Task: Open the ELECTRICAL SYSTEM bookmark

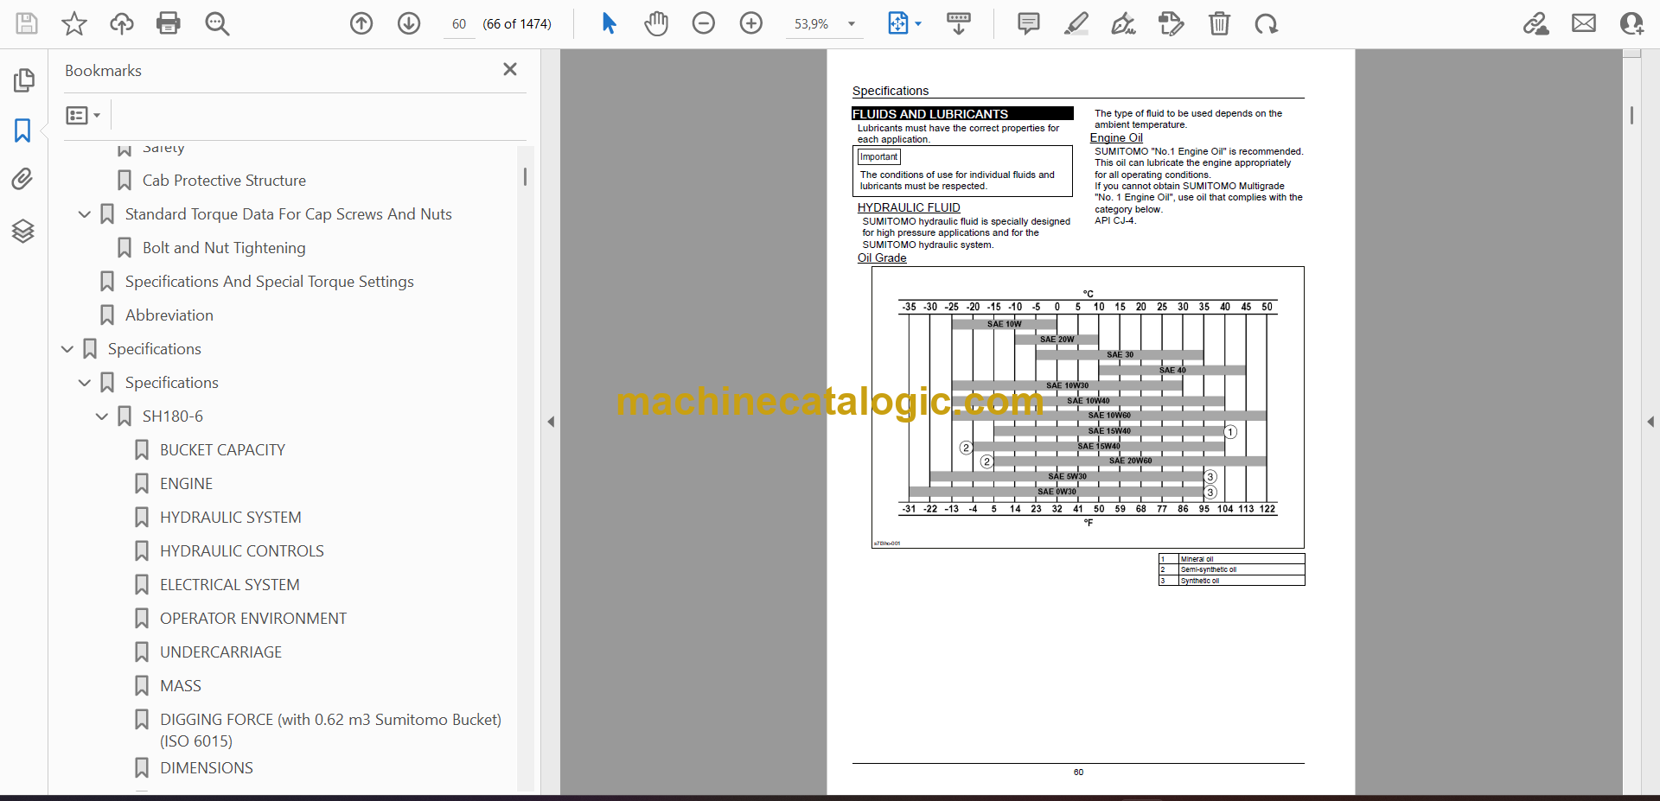Action: tap(230, 585)
